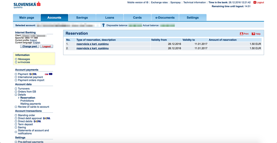Open the Sporopay link

(176, 2)
